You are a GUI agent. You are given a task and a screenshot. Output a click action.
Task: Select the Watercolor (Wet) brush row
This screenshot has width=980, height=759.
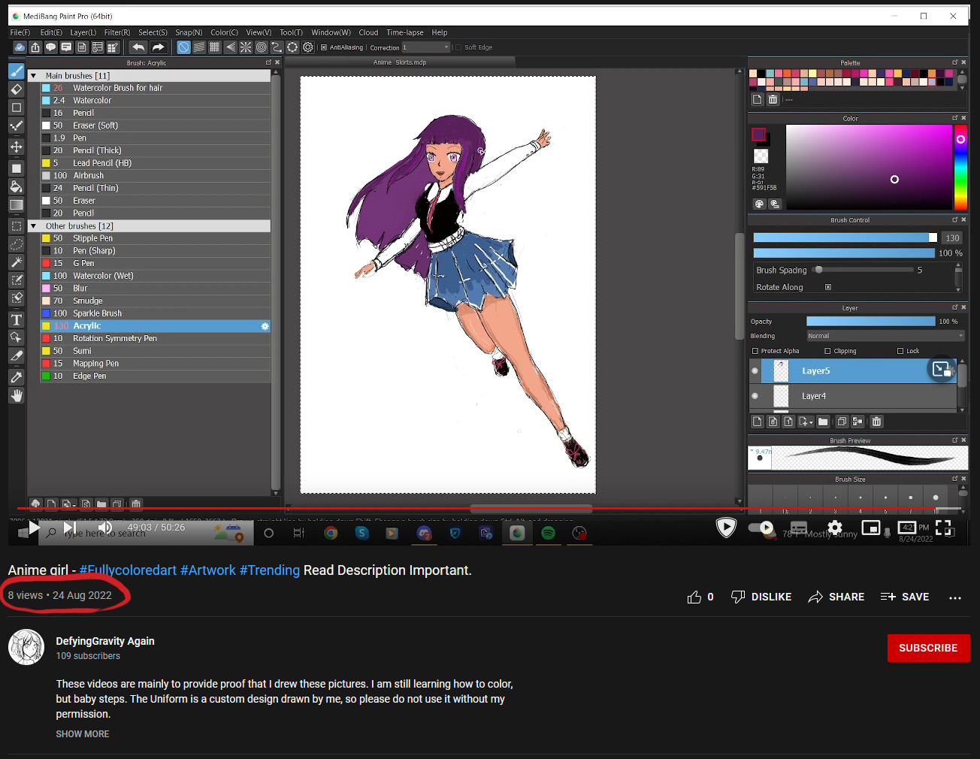tap(156, 276)
